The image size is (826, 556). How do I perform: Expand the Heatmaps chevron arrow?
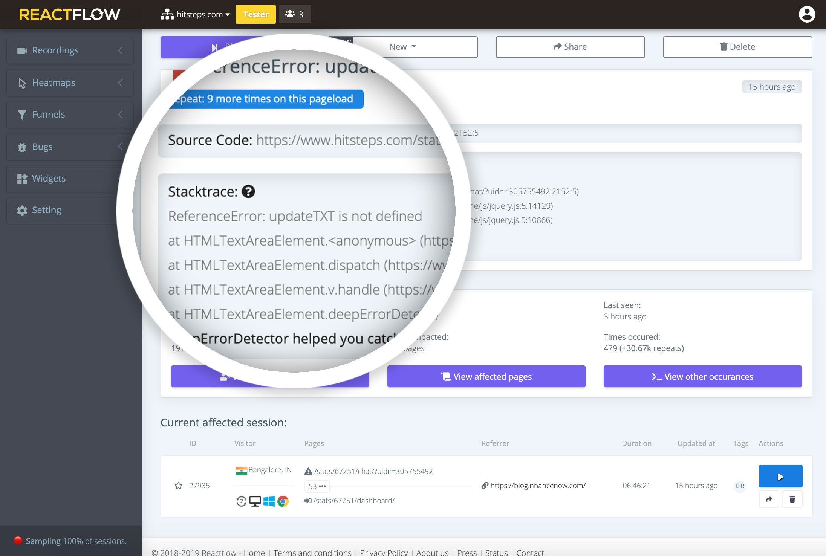[120, 83]
